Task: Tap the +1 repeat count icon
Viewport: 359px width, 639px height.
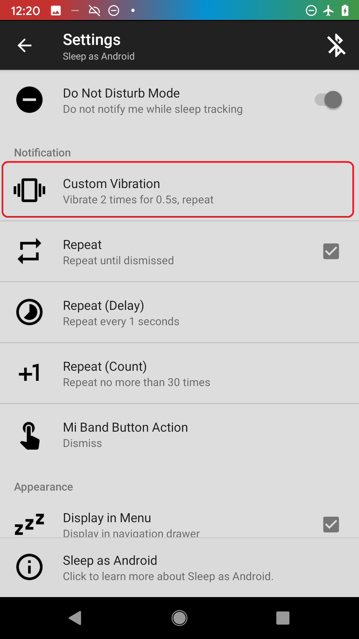Action: pyautogui.click(x=29, y=373)
